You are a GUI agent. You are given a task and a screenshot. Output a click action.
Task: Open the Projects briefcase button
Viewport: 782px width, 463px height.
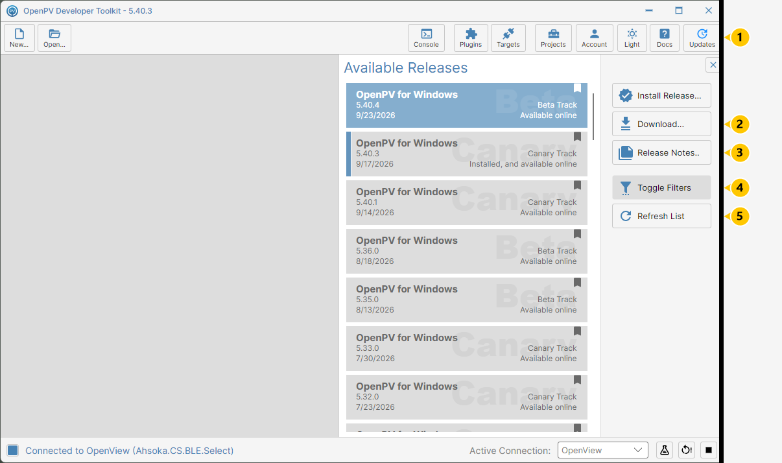(x=553, y=38)
